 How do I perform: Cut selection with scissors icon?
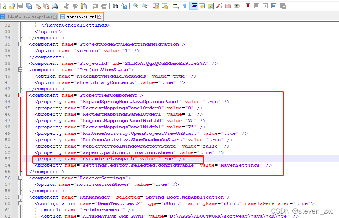[x=66, y=6]
